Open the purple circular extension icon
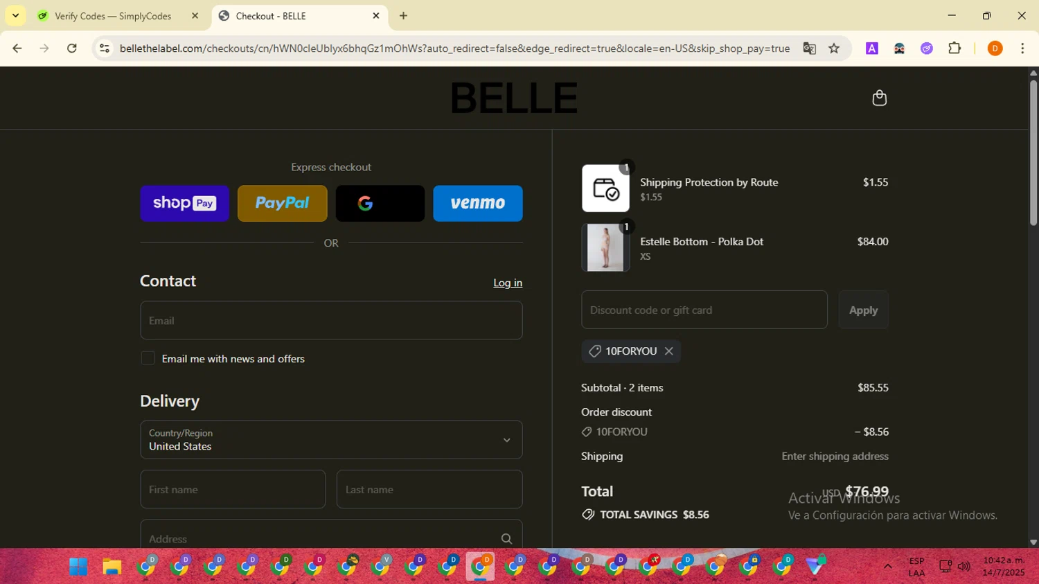 [927, 48]
